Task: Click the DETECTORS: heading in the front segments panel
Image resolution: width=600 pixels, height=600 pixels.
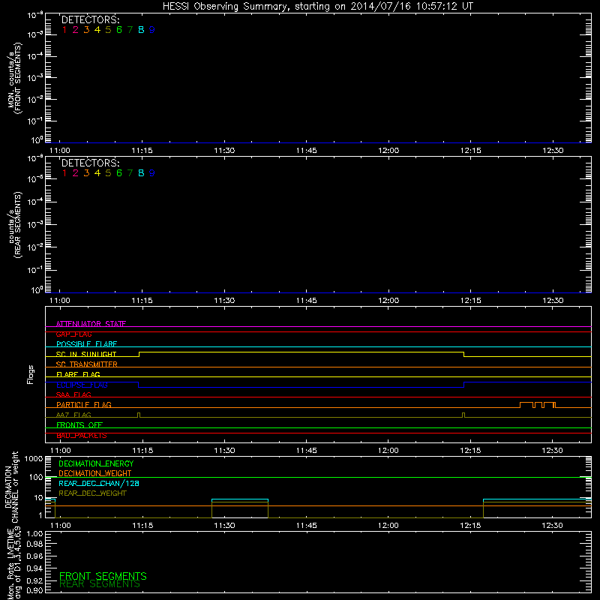Action: (91, 20)
